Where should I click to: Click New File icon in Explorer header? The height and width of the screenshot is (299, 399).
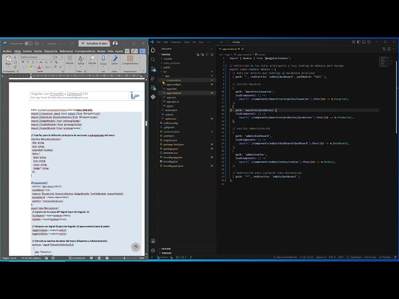coord(198,54)
